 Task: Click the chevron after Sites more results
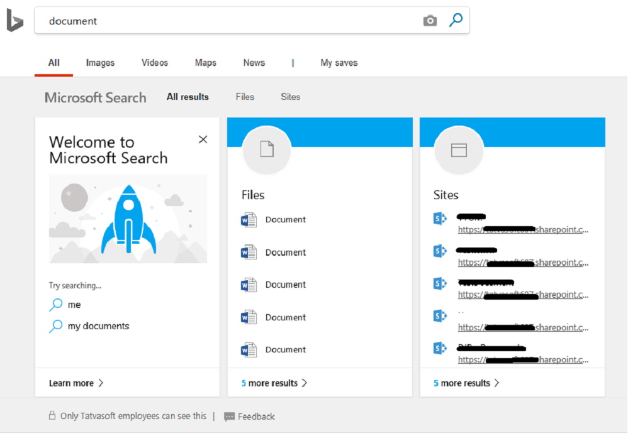click(x=497, y=383)
